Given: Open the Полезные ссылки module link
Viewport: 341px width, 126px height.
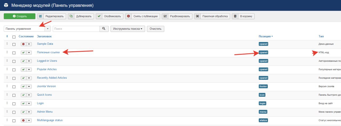Looking at the screenshot, I should click(x=48, y=52).
